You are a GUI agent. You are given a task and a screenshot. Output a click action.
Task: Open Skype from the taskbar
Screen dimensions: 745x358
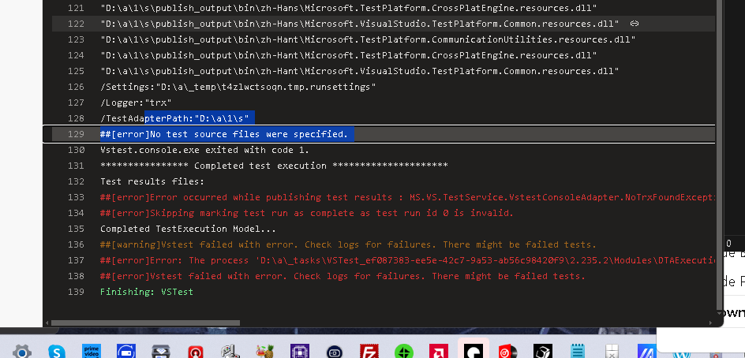pos(57,352)
